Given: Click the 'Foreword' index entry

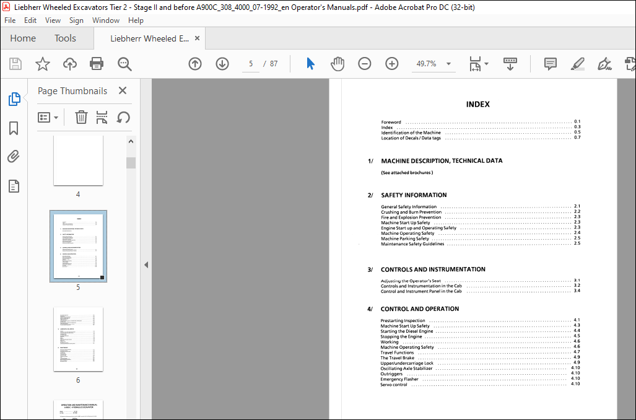Looking at the screenshot, I should coord(391,122).
